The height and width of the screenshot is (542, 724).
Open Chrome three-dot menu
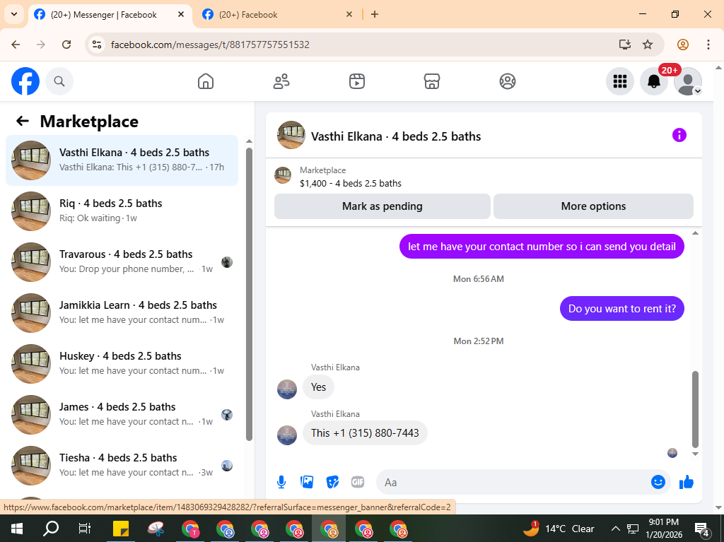[708, 45]
